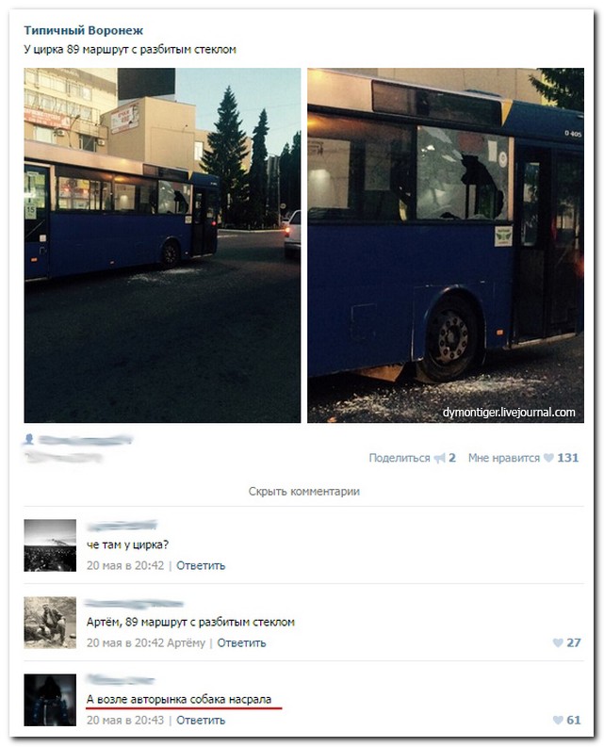Open the Типичный Воронеж community page
604x747 pixels.
point(84,30)
